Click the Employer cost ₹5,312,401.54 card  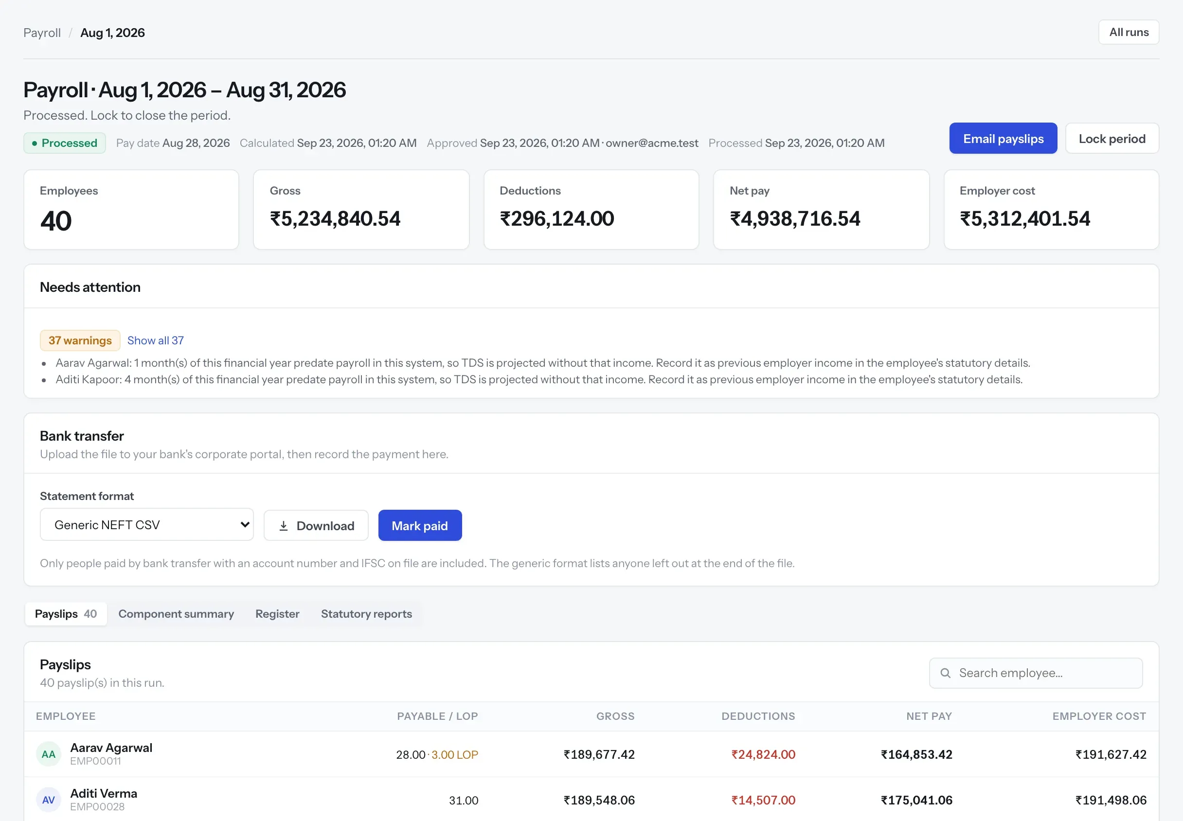pyautogui.click(x=1051, y=210)
